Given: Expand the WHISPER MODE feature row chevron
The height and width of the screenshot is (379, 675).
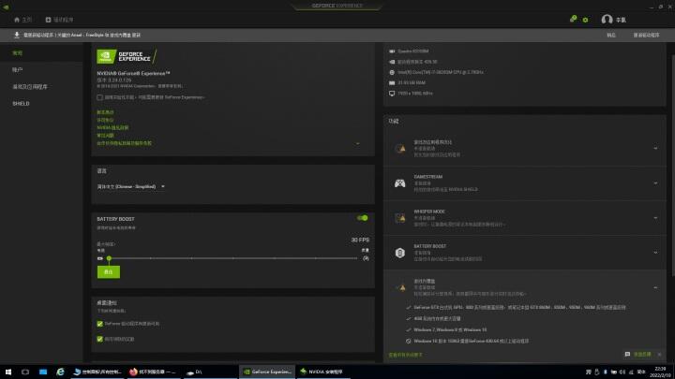Looking at the screenshot, I should click(x=655, y=218).
